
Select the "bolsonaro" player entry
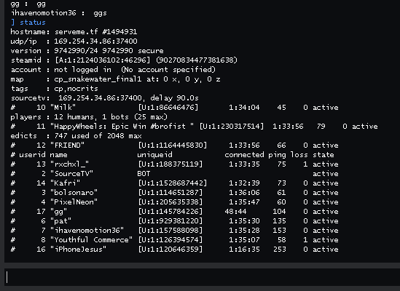point(174,192)
